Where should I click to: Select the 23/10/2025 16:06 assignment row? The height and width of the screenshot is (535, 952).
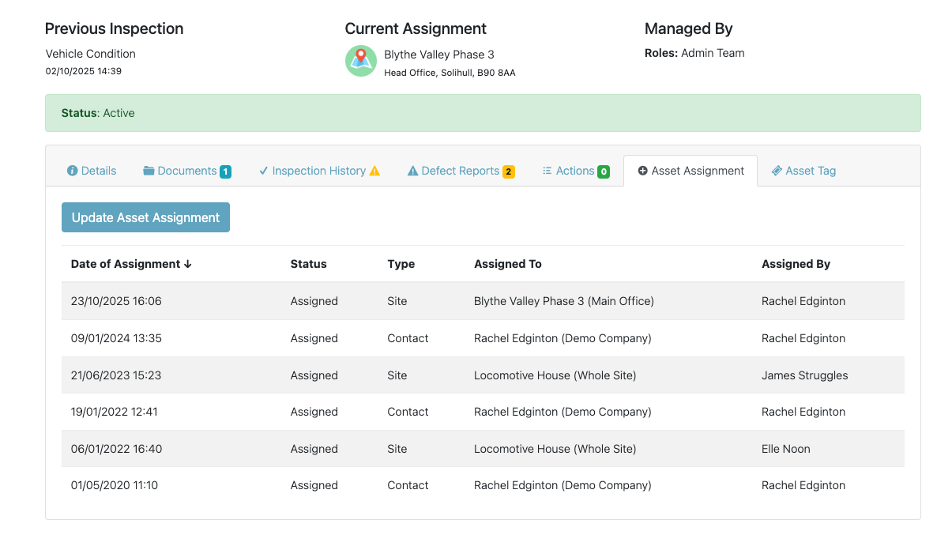116,301
